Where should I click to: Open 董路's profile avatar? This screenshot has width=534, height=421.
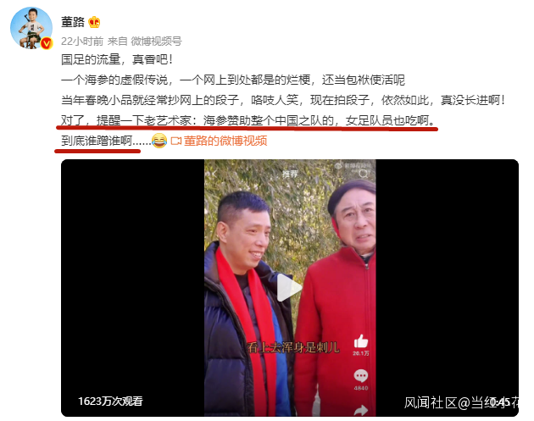31,28
